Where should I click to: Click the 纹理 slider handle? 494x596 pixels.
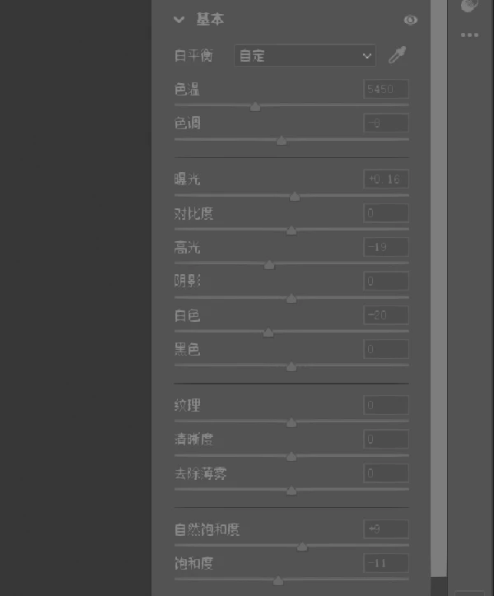[291, 422]
